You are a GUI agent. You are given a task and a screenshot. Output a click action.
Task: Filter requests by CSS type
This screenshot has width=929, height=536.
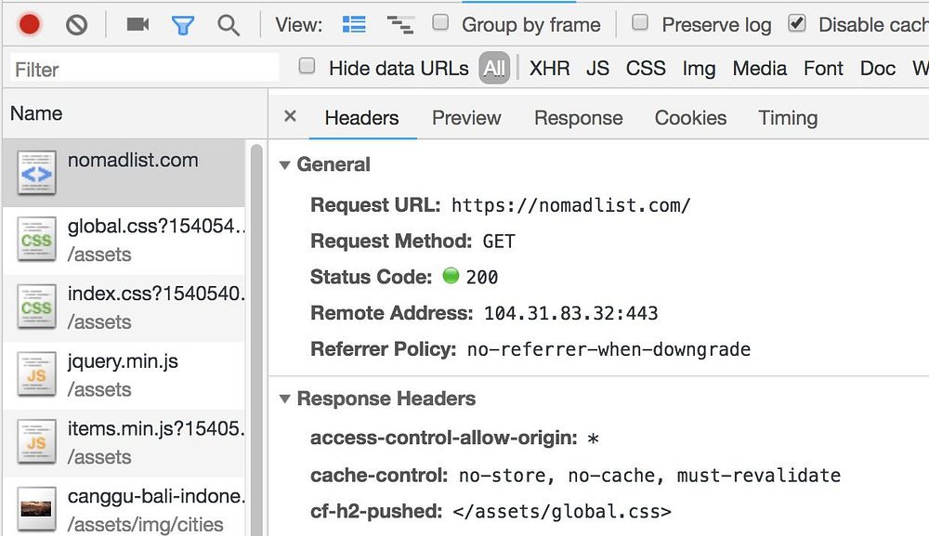tap(646, 68)
